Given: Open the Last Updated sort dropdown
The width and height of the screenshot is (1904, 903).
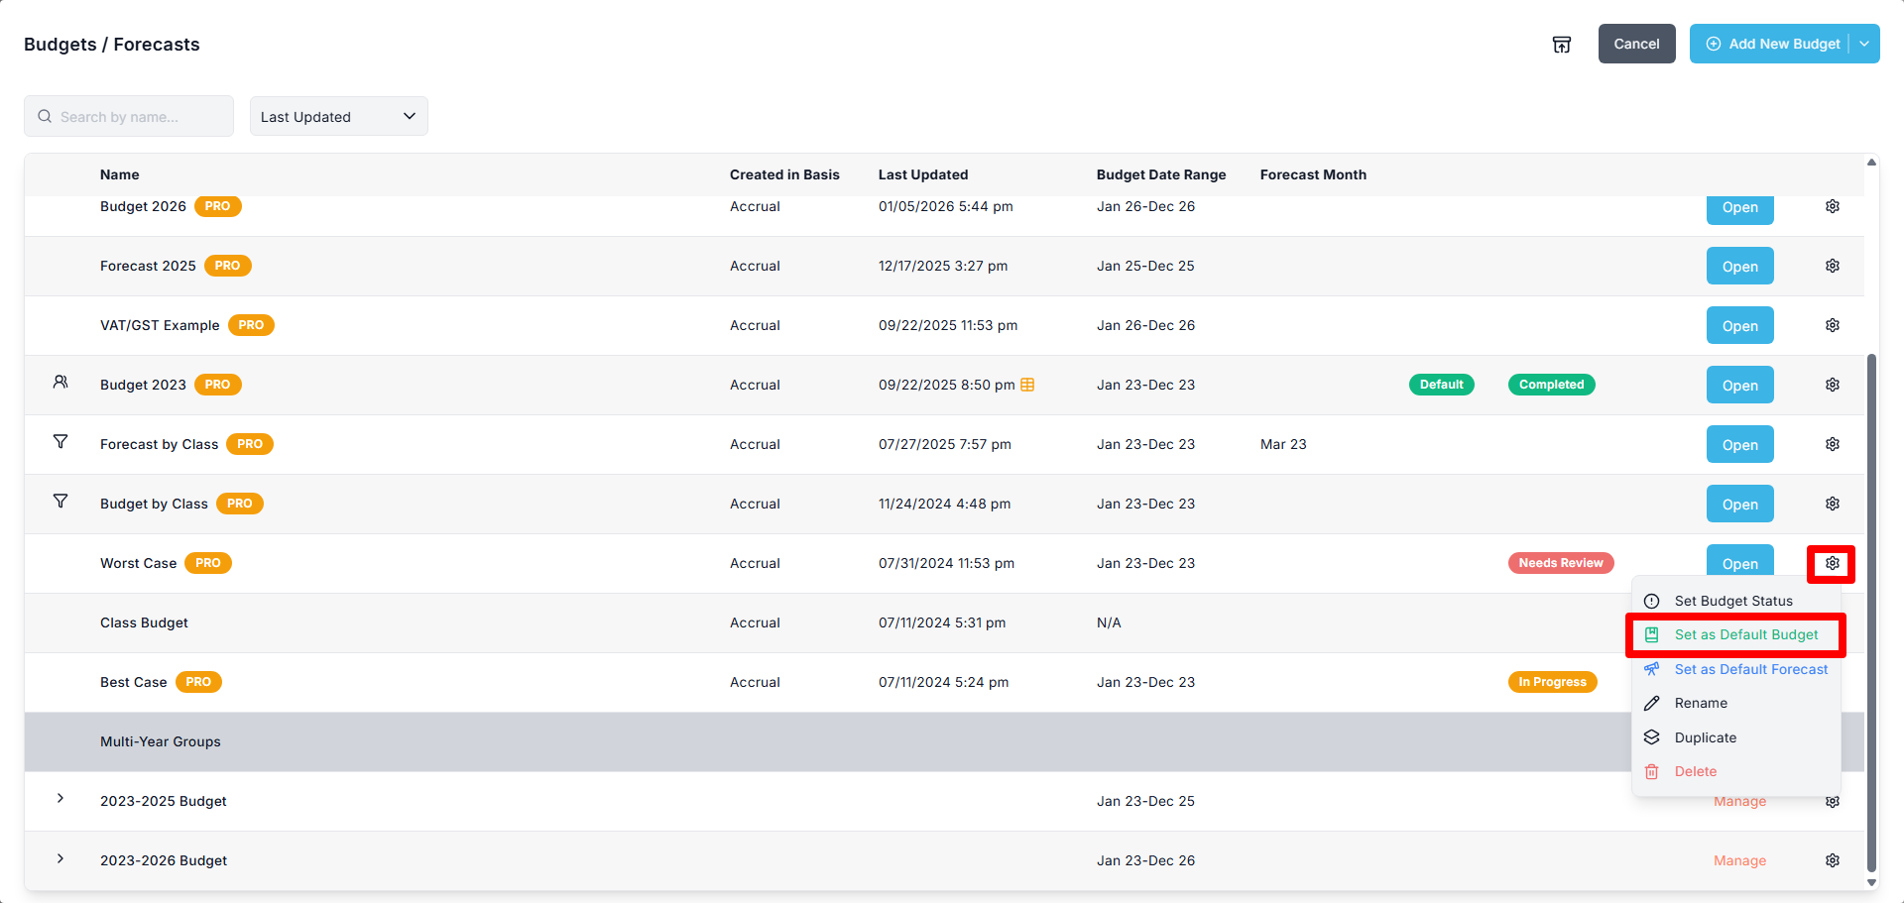Looking at the screenshot, I should pos(338,116).
